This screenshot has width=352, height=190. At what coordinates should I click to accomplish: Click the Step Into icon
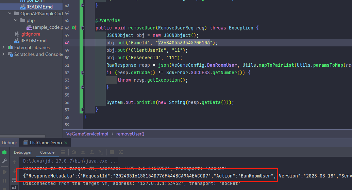[83, 152]
